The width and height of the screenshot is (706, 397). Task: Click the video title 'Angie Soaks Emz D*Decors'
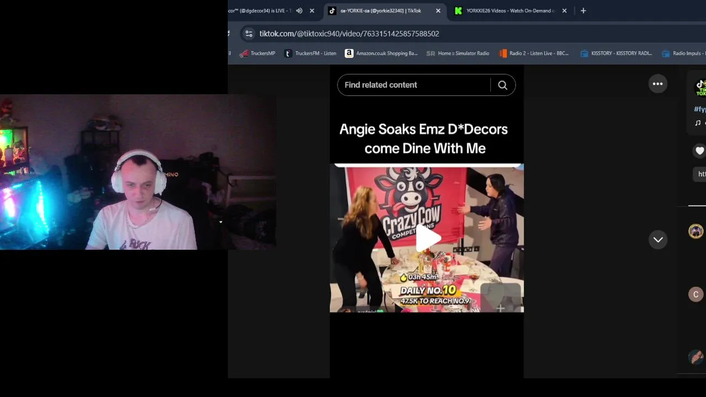pyautogui.click(x=424, y=130)
